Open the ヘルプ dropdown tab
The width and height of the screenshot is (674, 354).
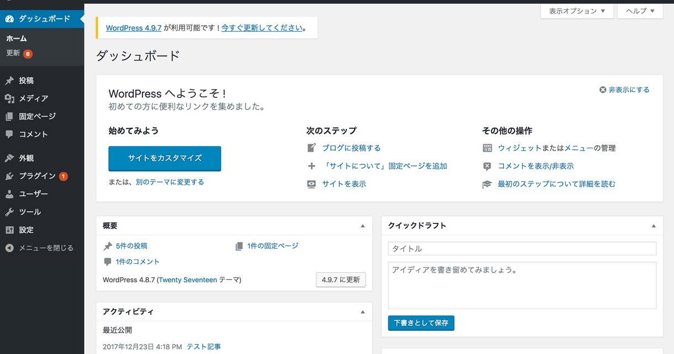pyautogui.click(x=640, y=11)
